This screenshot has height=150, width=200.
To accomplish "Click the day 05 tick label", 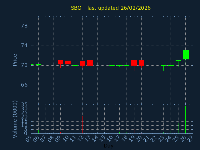I will (x=29, y=138).
